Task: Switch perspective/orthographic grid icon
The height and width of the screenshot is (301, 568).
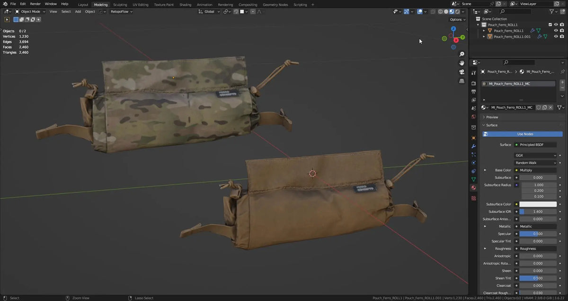Action: [462, 81]
